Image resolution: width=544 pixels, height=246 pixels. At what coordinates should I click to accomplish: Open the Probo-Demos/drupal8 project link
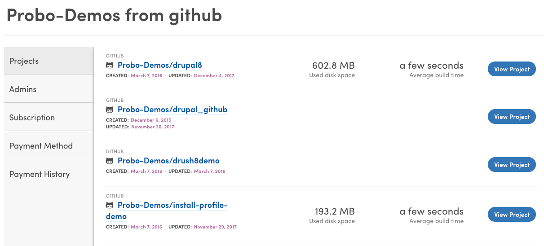(x=160, y=65)
